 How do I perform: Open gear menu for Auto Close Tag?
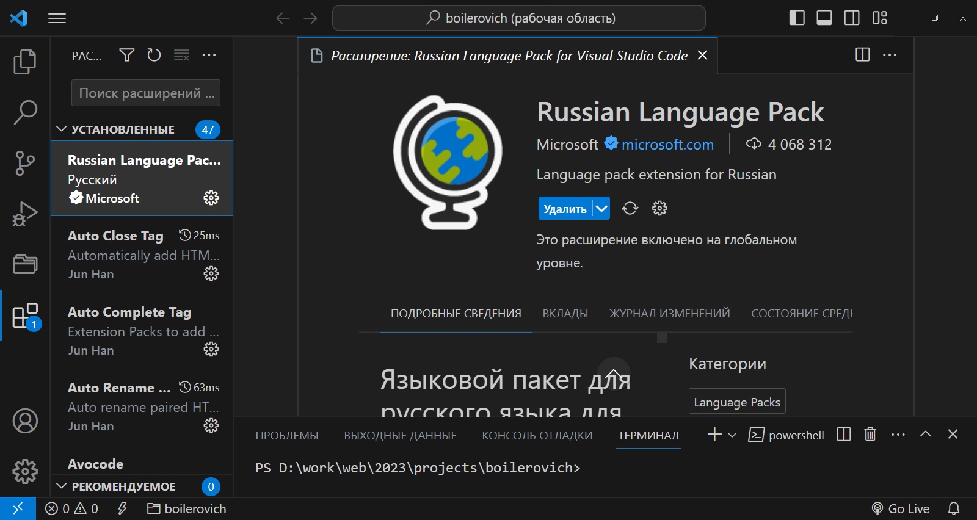pyautogui.click(x=211, y=273)
